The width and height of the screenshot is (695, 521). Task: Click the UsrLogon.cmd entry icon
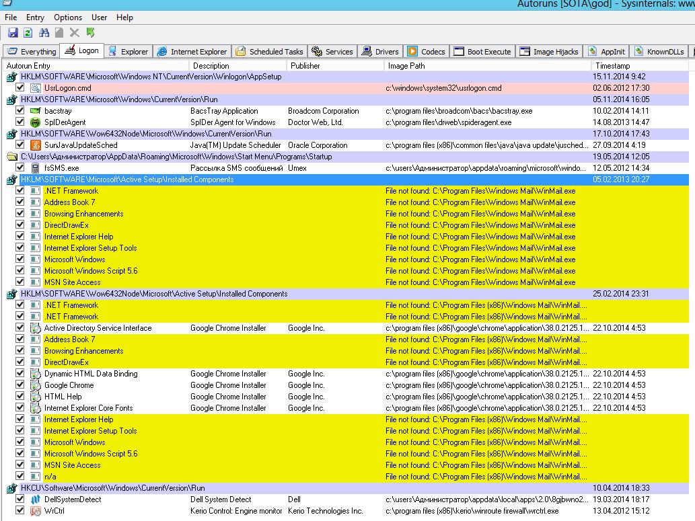(35, 87)
